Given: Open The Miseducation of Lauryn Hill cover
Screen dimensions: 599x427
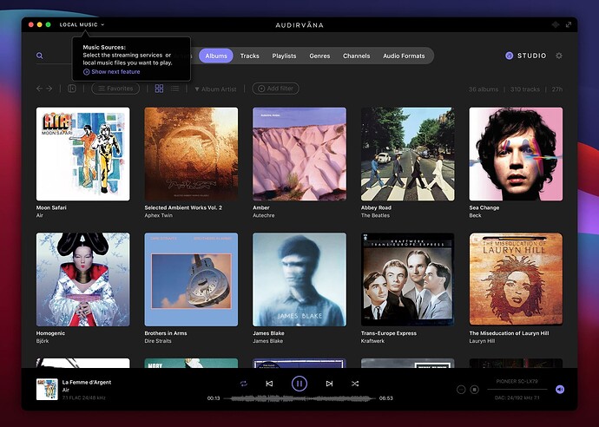Looking at the screenshot, I should click(x=516, y=279).
